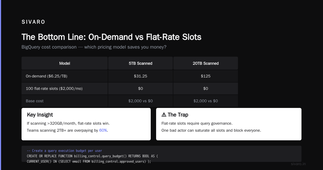Screen dimensions: 323x170
Task: Click the CURRENT_USER() code line
Action: pos(89,162)
